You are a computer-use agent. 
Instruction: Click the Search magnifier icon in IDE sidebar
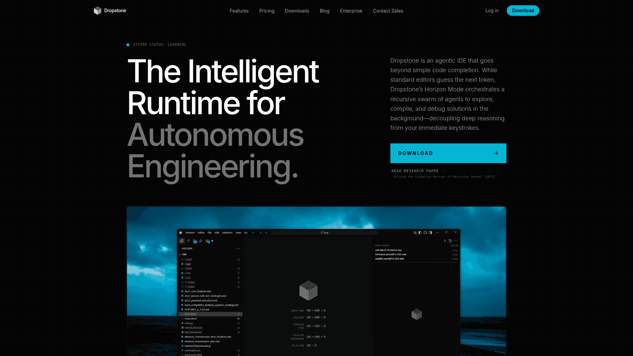[189, 241]
